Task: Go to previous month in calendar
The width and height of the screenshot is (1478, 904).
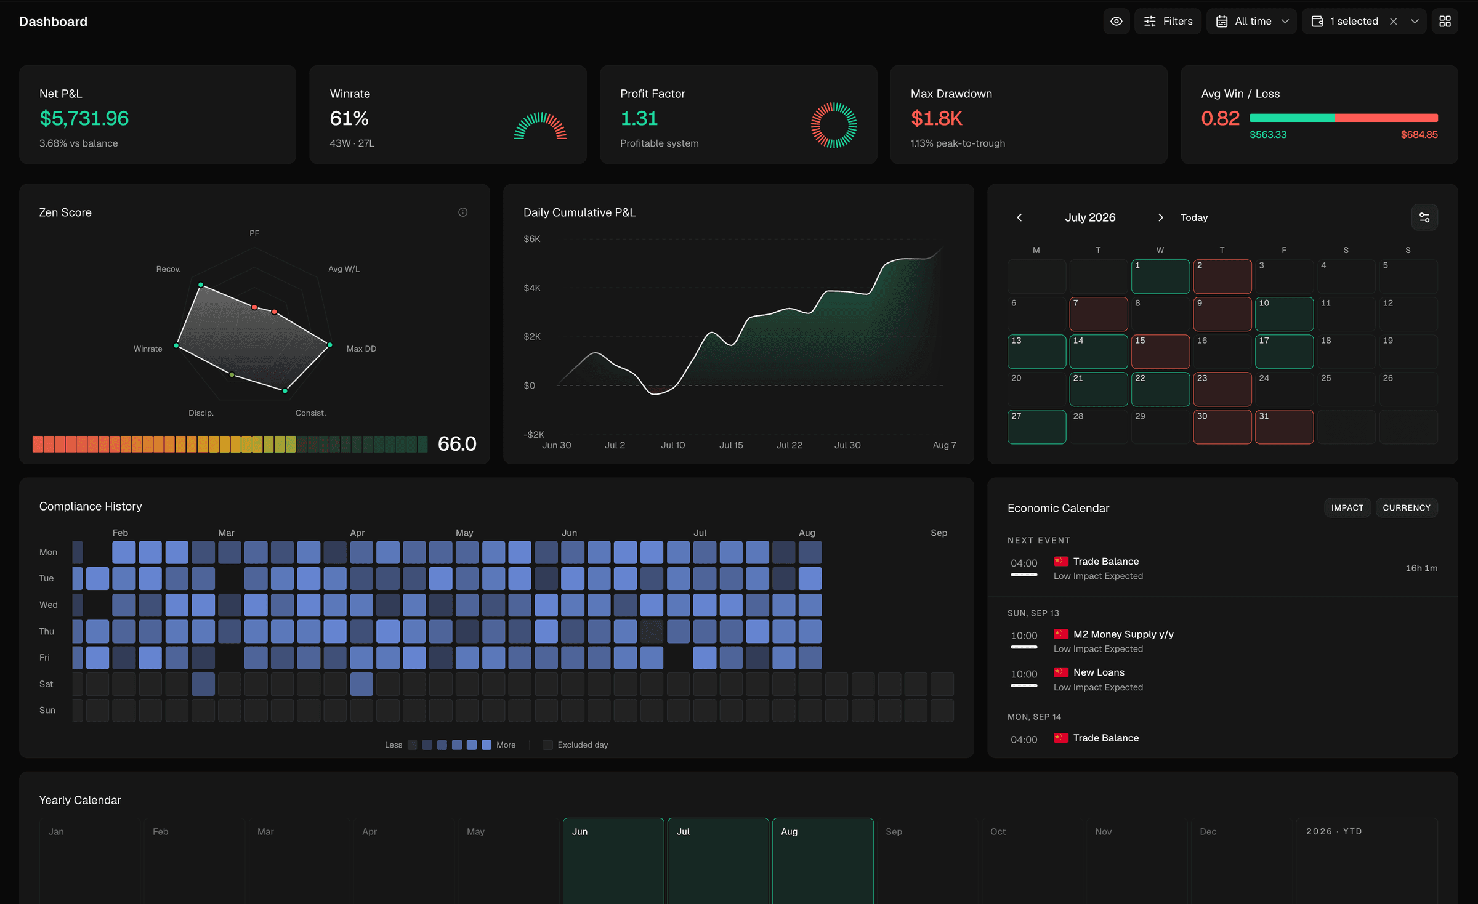Action: point(1019,217)
